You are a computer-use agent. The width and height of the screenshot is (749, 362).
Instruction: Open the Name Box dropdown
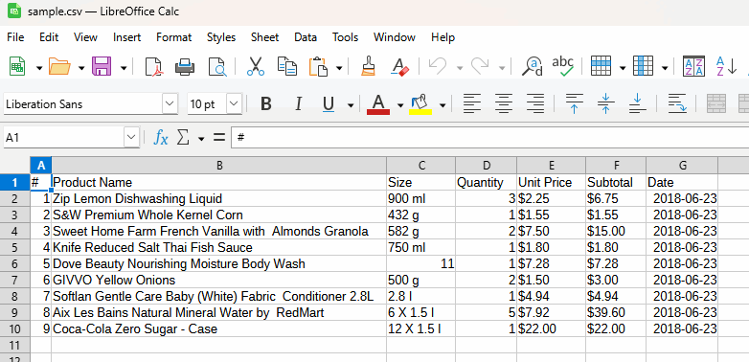tap(131, 138)
